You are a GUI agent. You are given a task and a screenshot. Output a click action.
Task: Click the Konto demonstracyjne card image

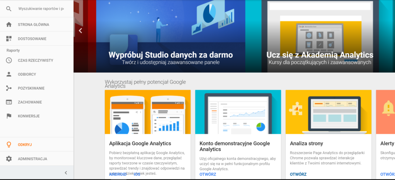238,112
